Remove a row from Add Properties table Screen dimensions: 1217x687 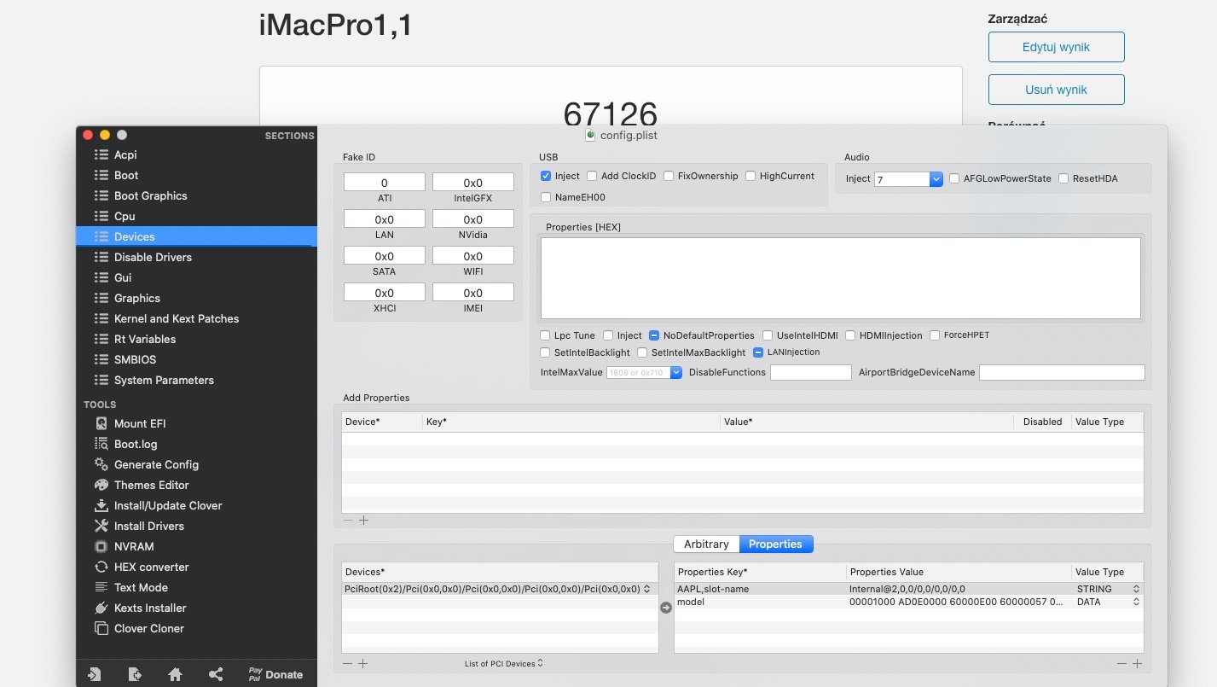[348, 520]
